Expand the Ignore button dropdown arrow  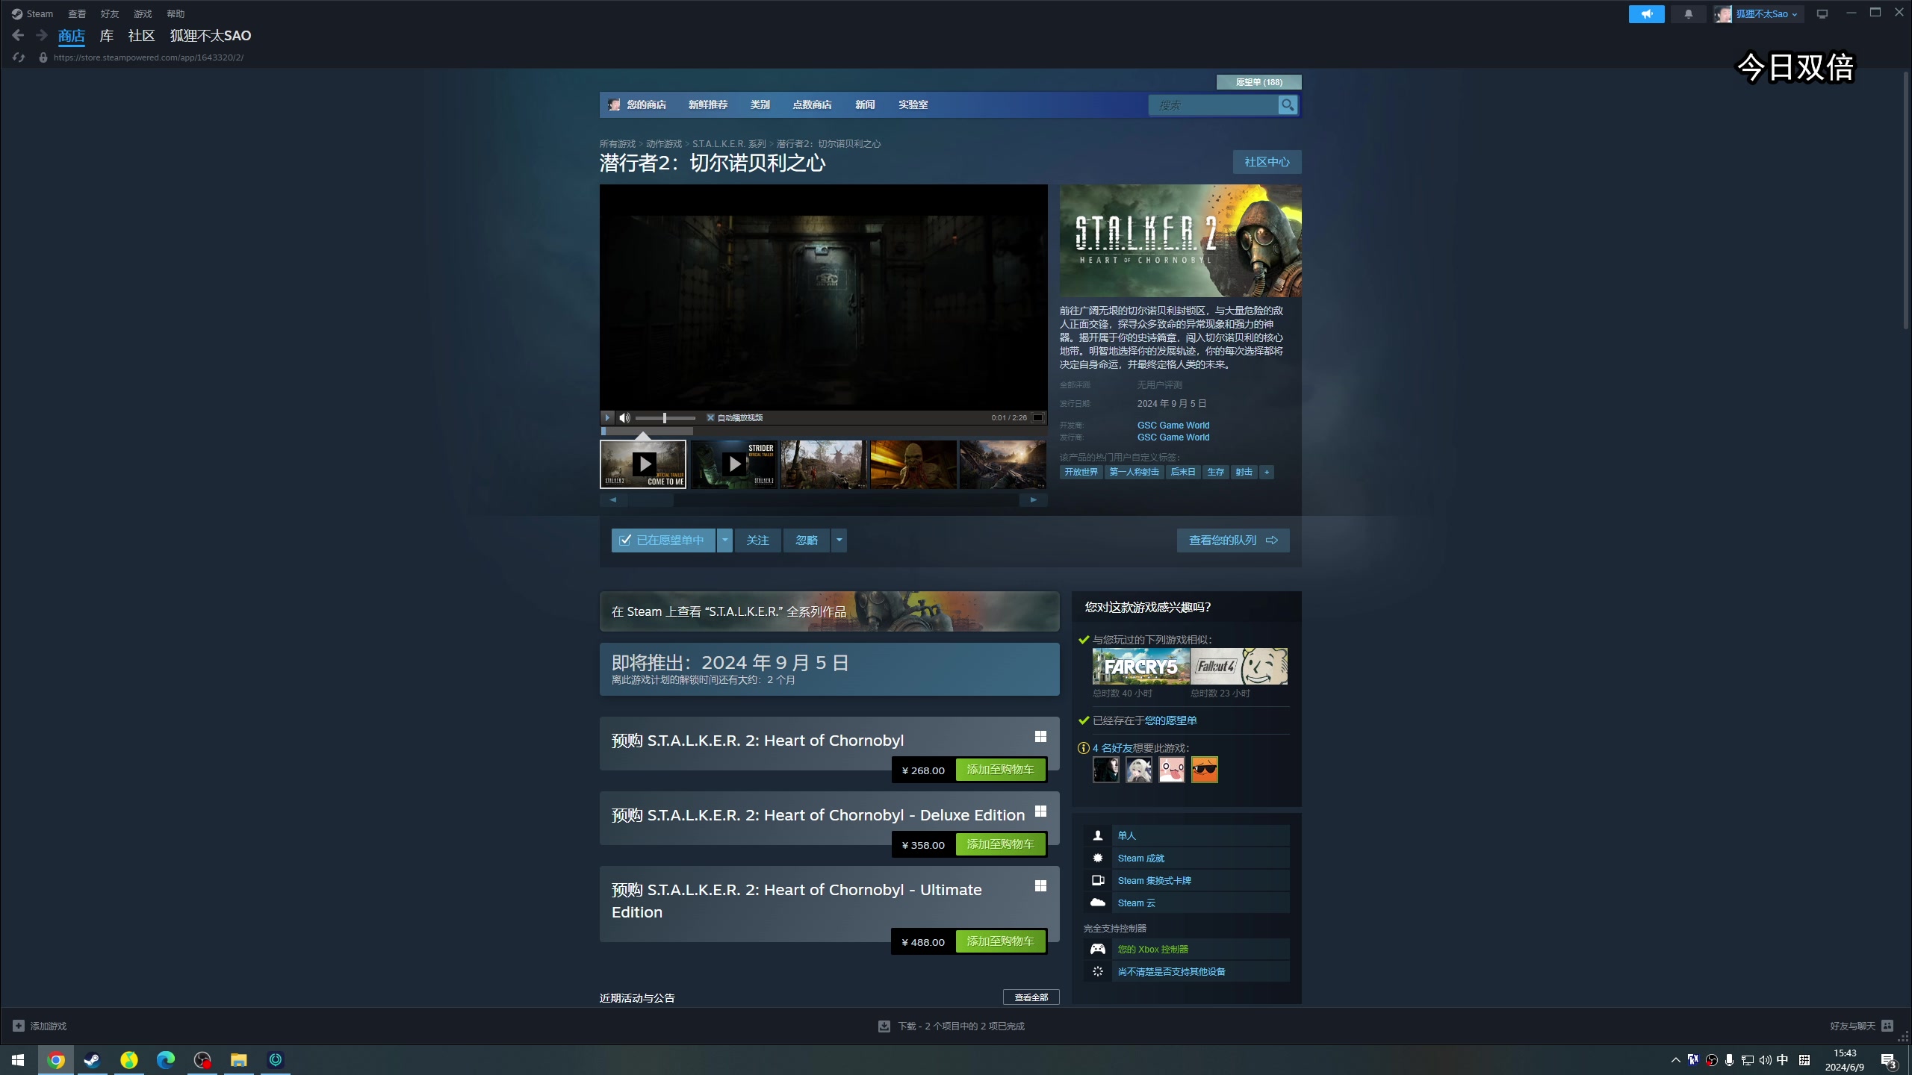click(839, 540)
